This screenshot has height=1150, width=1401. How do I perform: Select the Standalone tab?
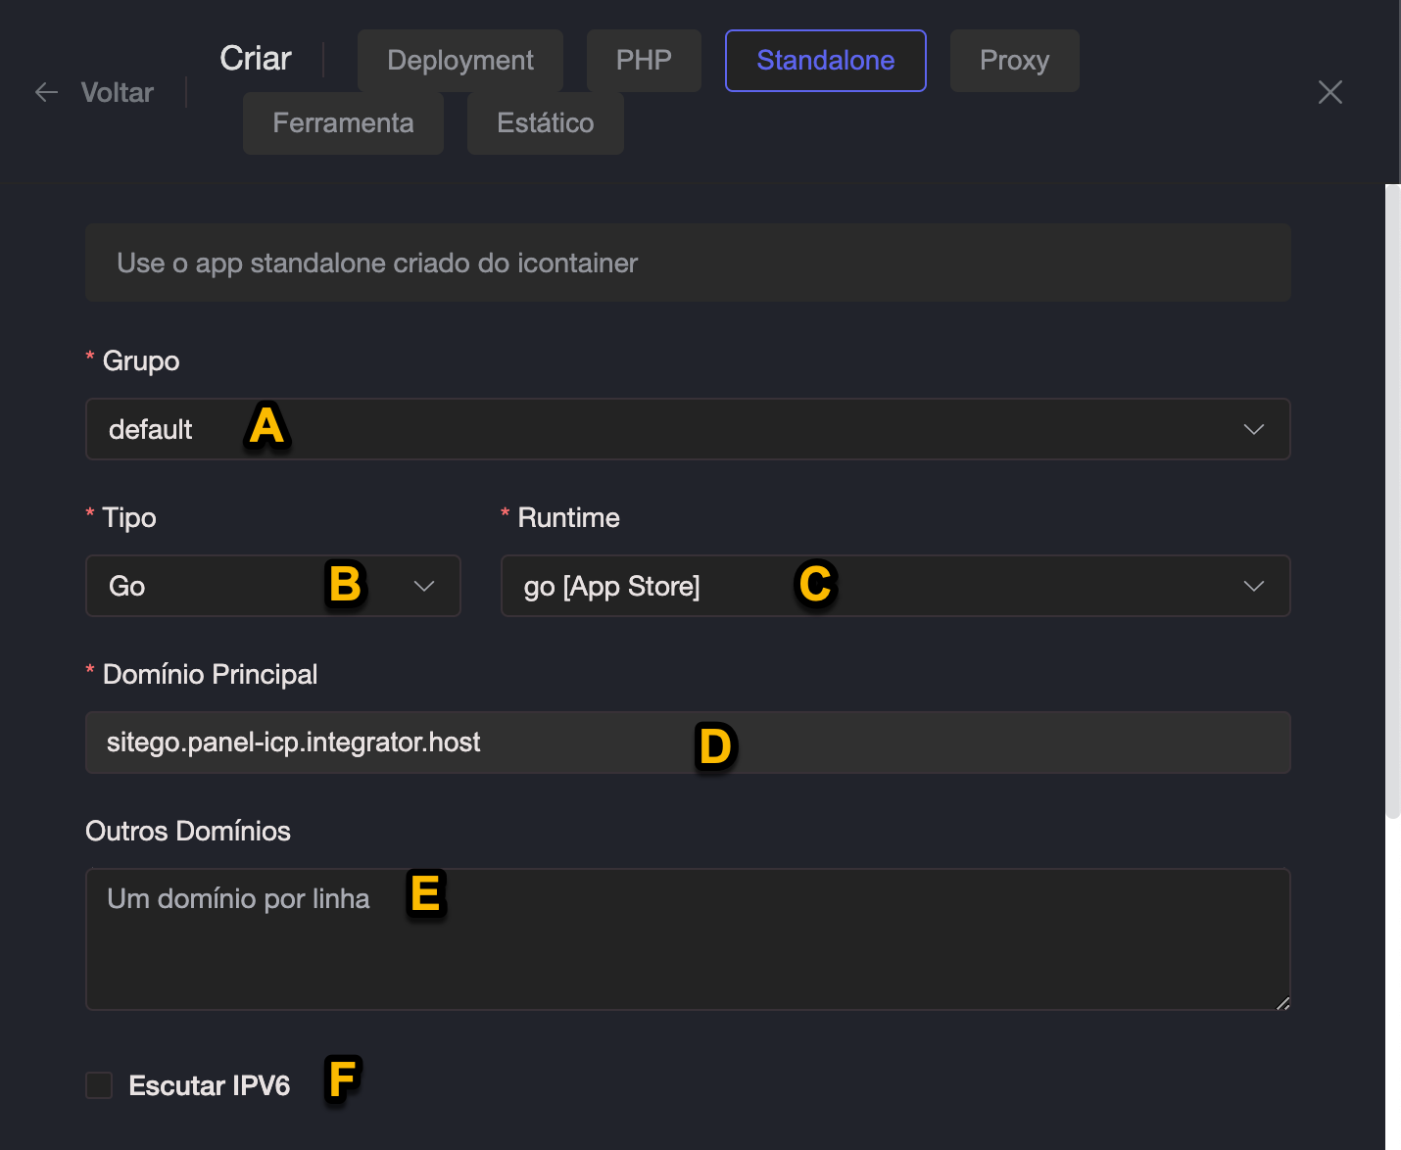click(825, 61)
